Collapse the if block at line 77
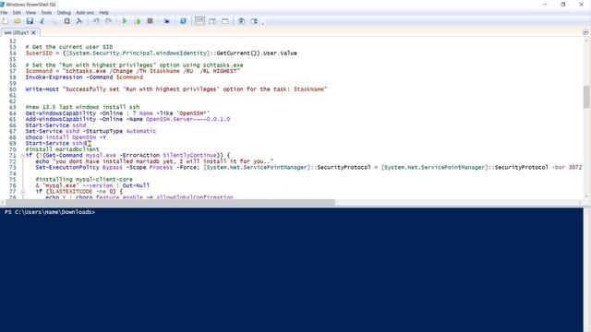 [22, 192]
